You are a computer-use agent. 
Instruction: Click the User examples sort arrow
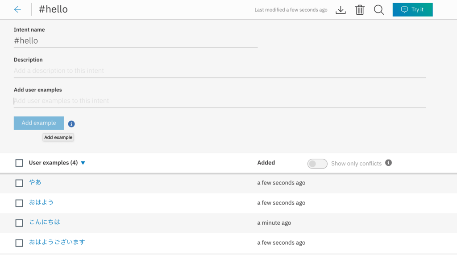(x=83, y=163)
